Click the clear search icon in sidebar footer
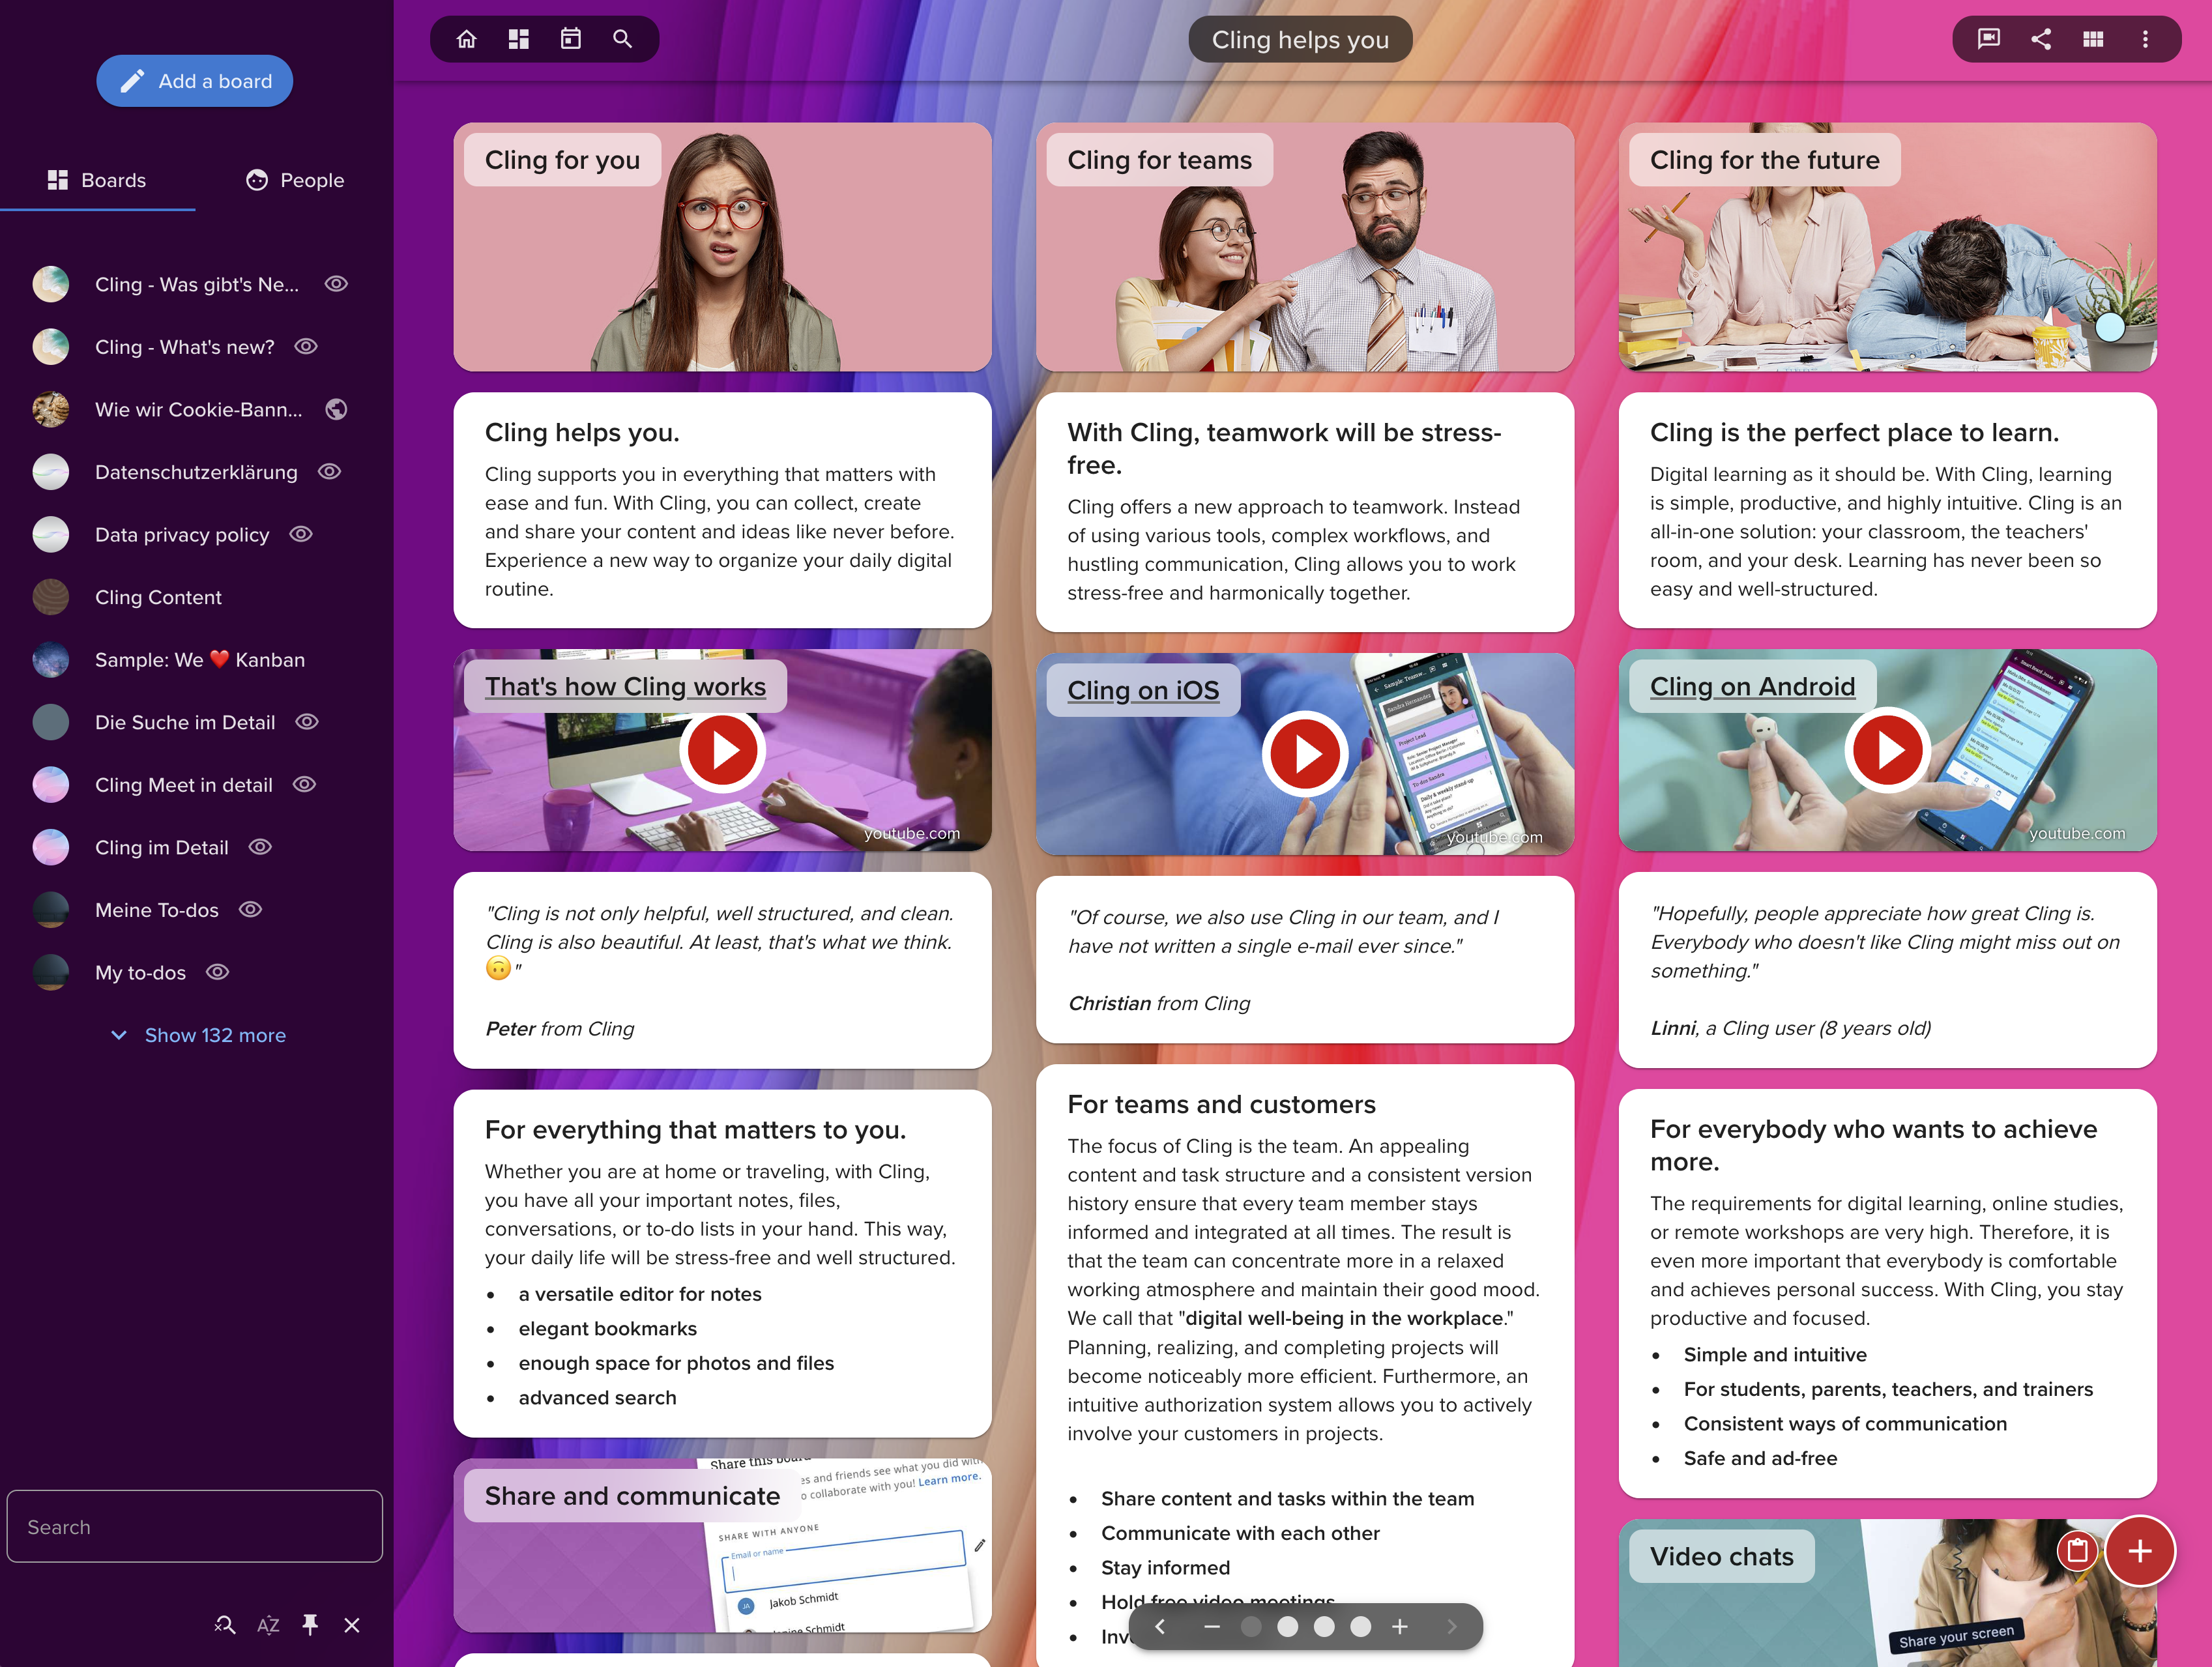The image size is (2212, 1667). click(225, 1625)
